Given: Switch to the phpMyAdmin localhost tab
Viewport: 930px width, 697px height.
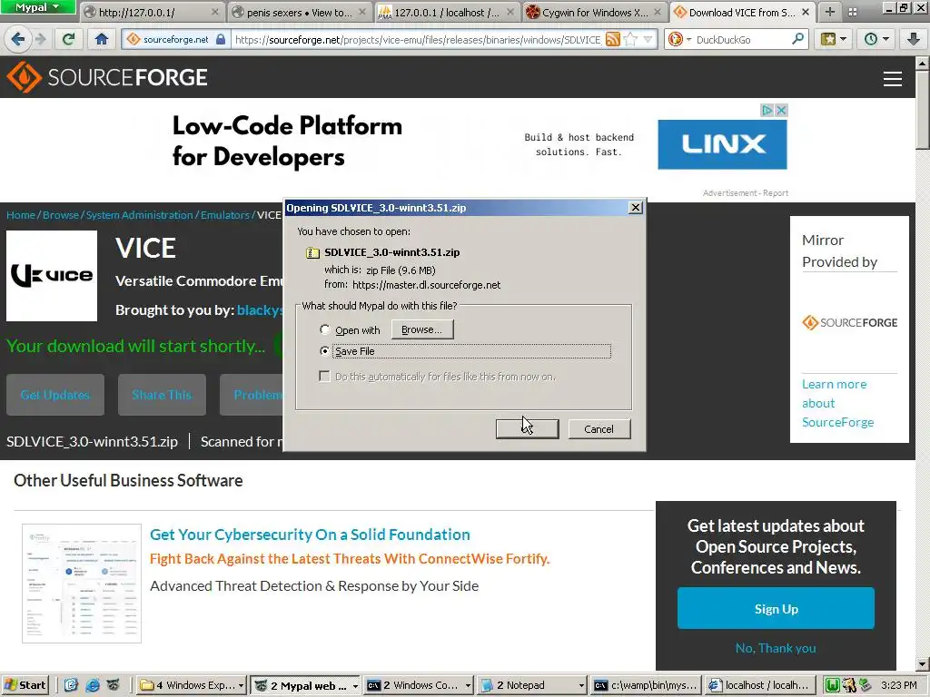Looking at the screenshot, I should [446, 12].
